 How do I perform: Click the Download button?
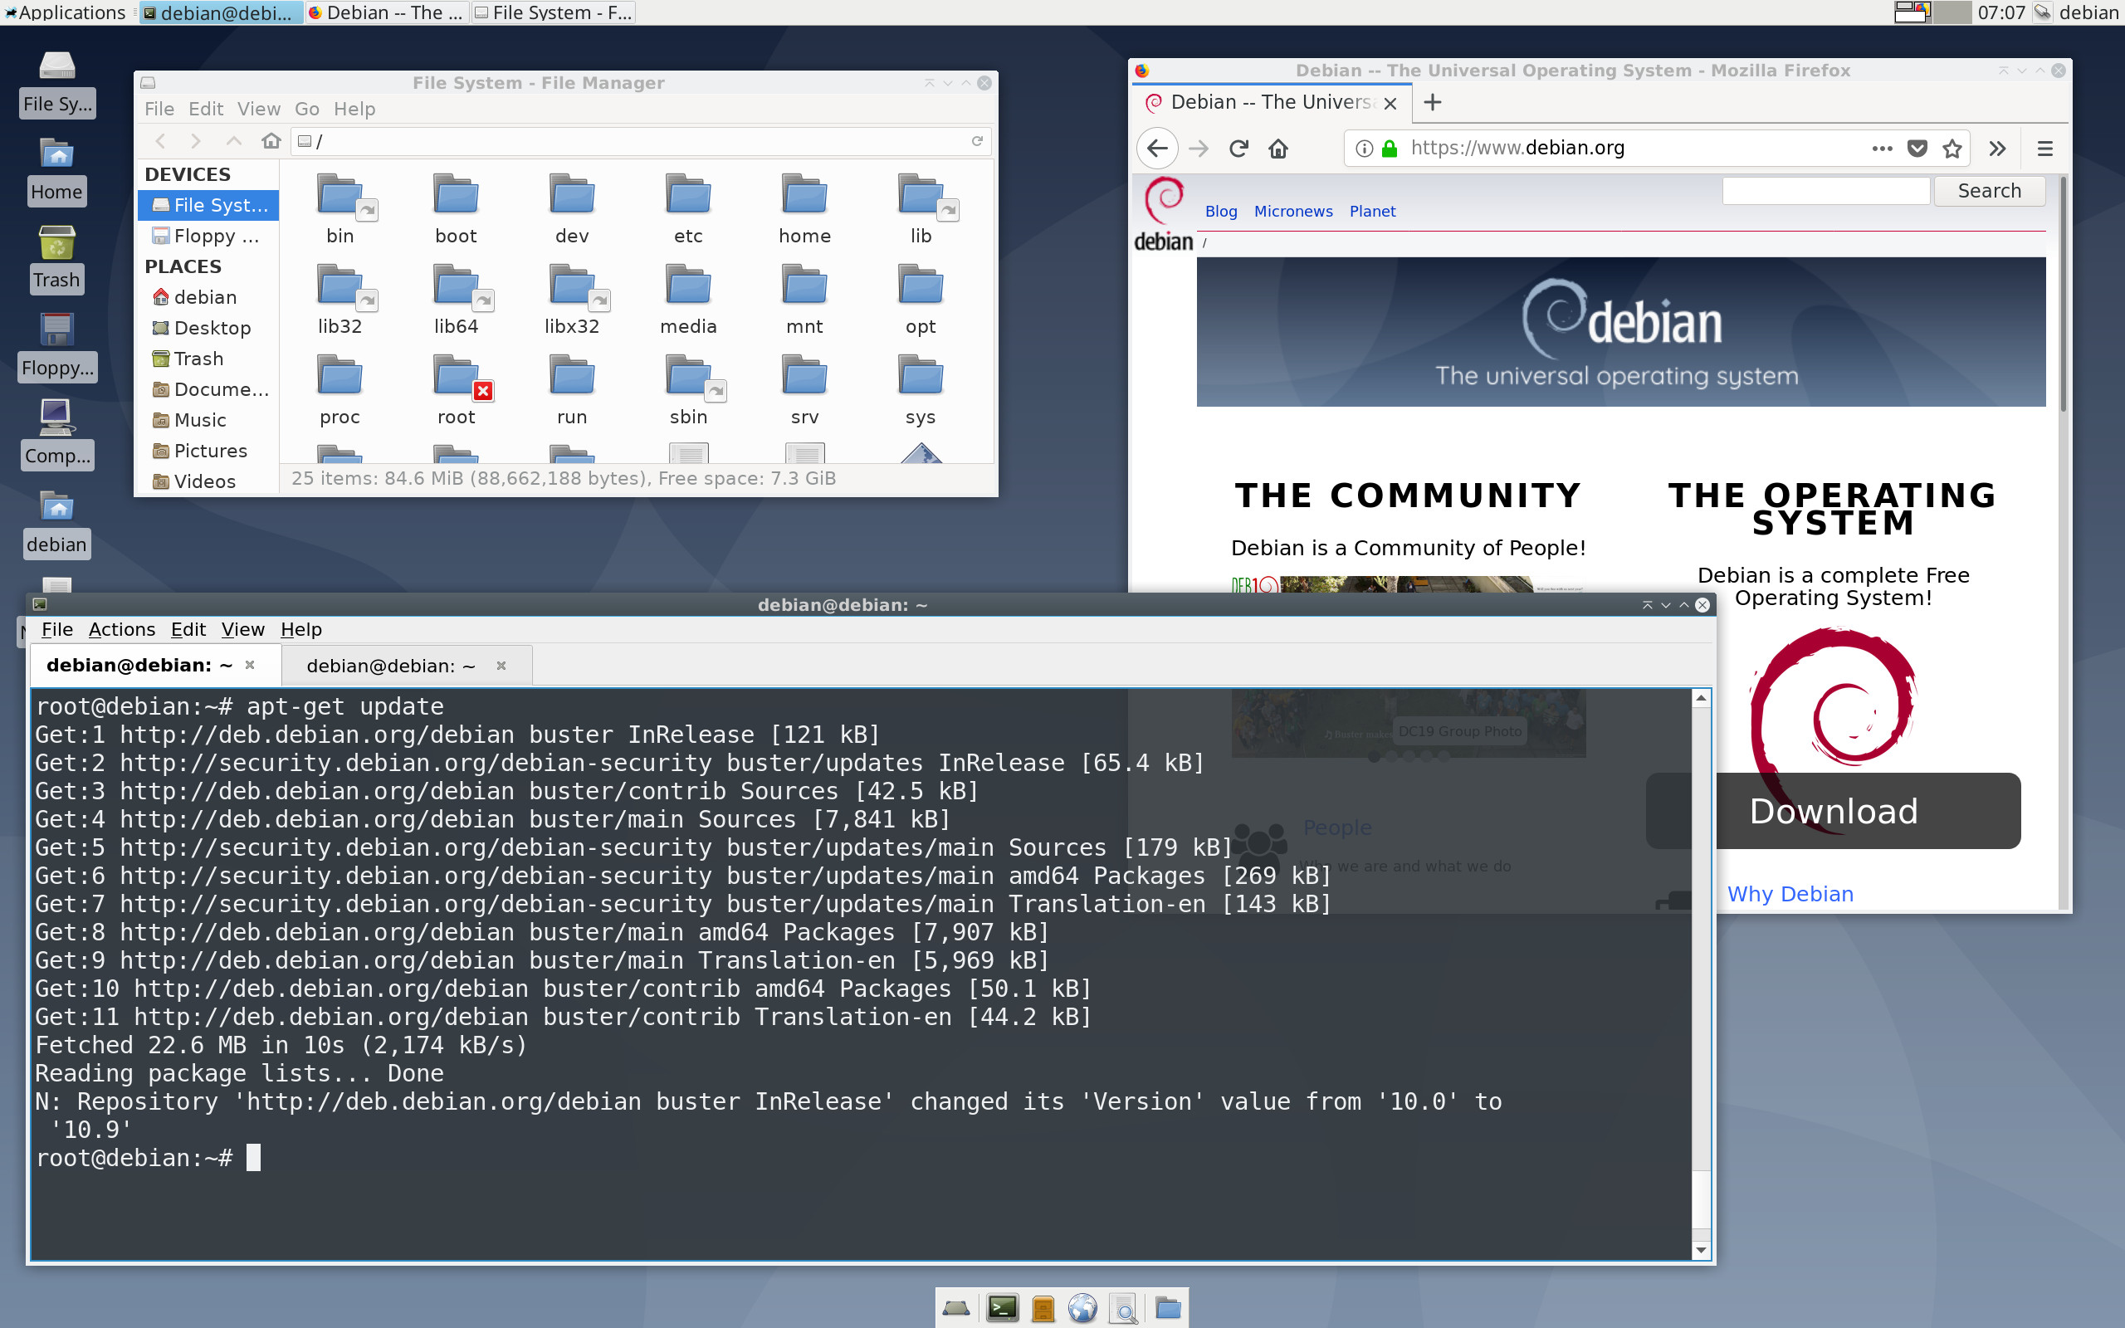pos(1834,811)
